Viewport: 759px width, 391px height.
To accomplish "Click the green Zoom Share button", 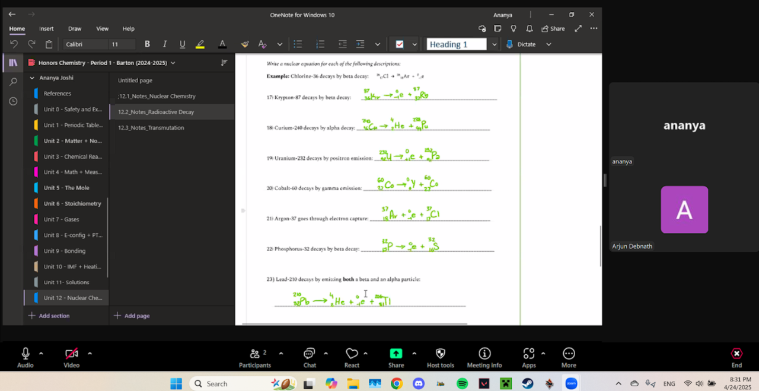I will click(x=396, y=358).
